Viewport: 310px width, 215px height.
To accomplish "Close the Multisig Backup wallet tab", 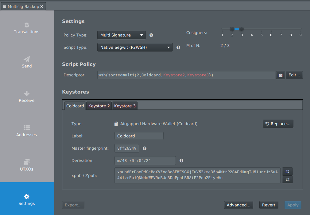I will pyautogui.click(x=42, y=6).
